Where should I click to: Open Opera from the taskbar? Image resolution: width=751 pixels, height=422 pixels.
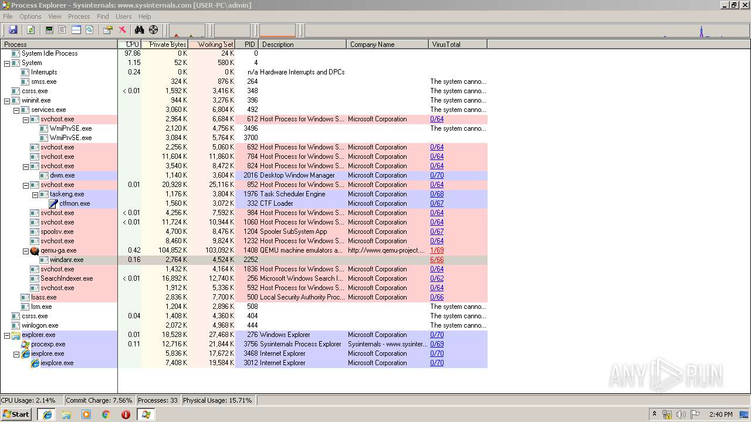pyautogui.click(x=126, y=414)
